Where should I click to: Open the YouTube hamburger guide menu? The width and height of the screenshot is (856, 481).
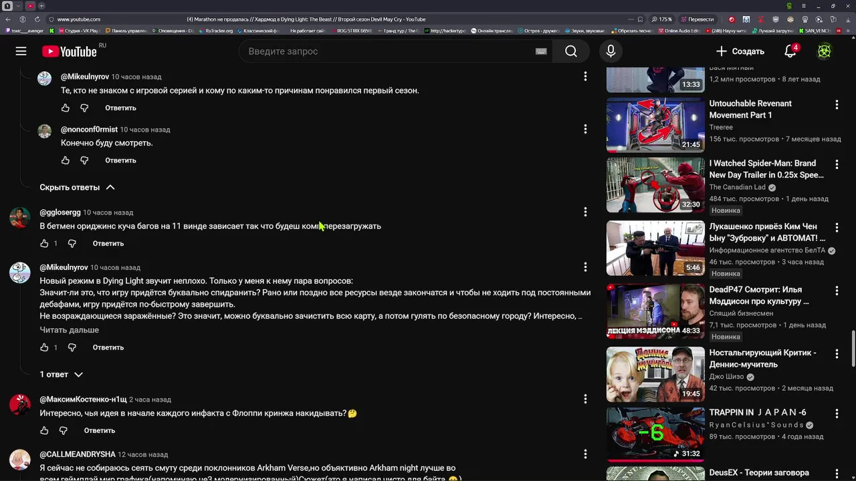pos(21,51)
